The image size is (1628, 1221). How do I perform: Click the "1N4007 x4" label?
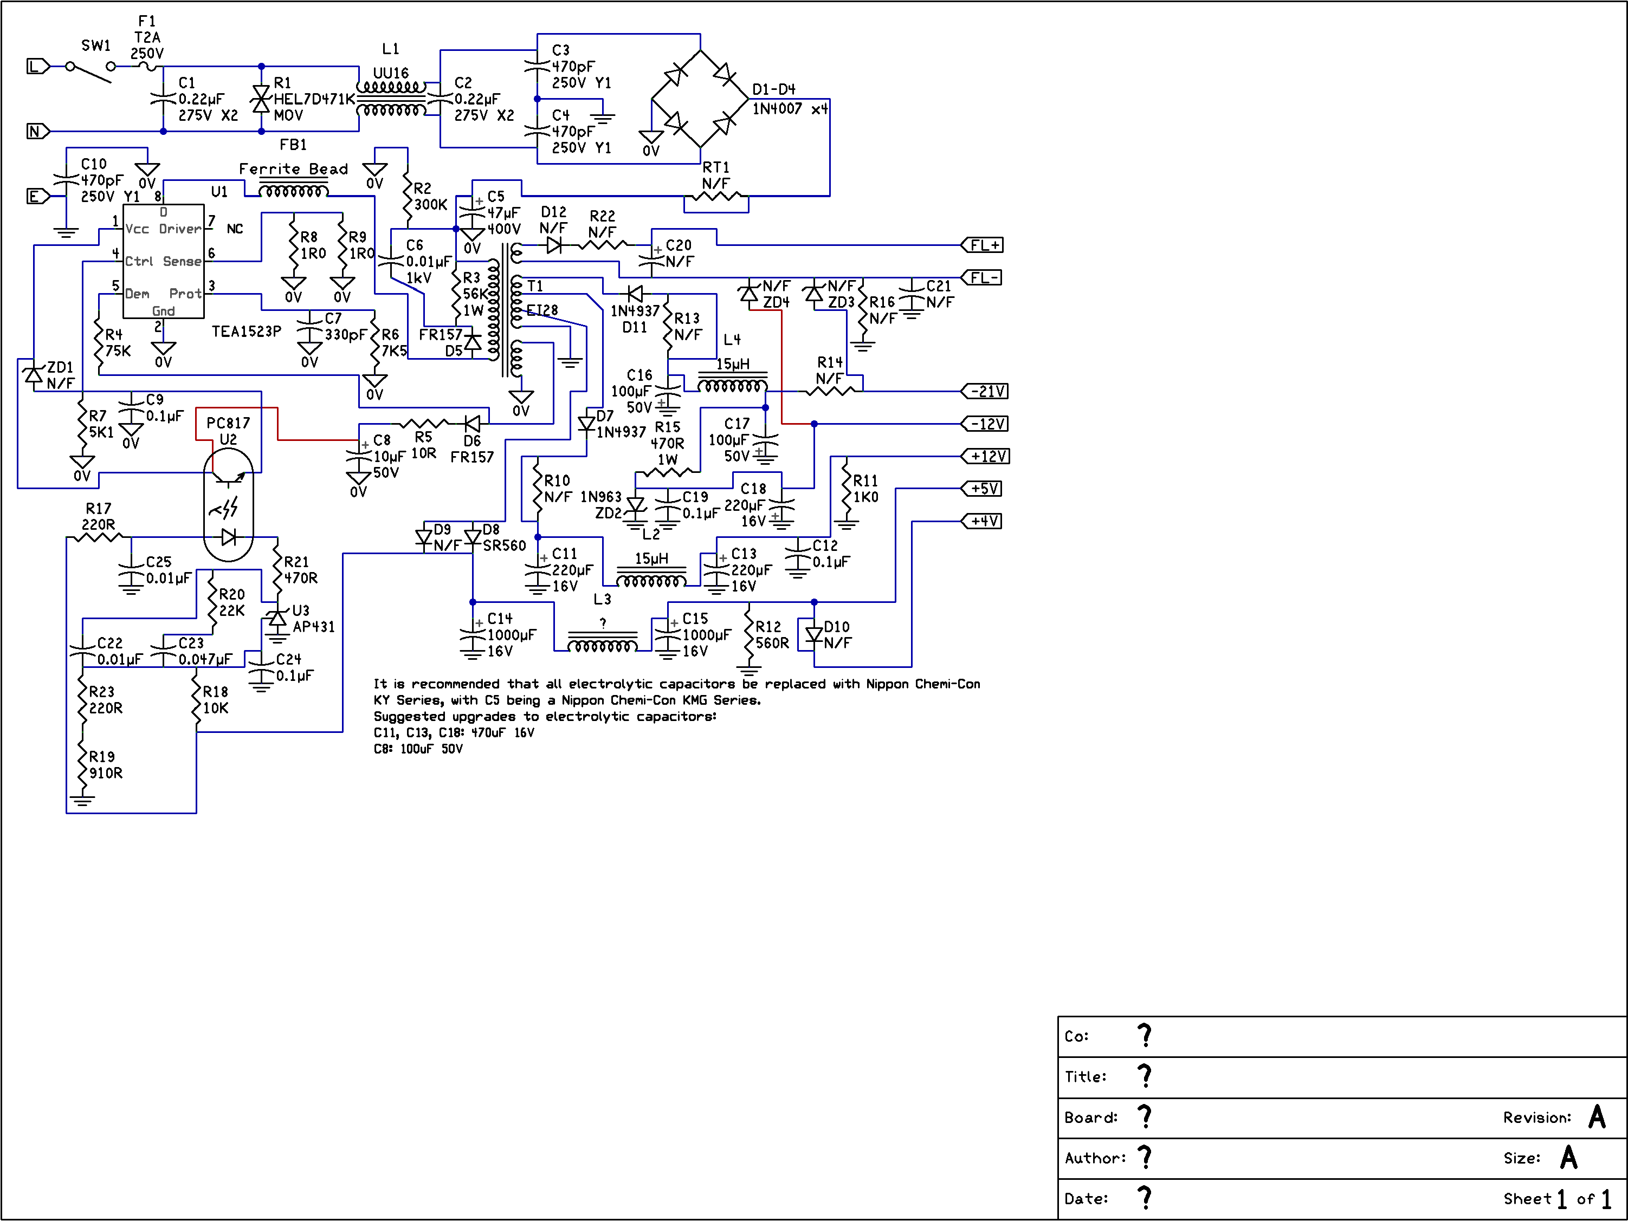[x=790, y=109]
